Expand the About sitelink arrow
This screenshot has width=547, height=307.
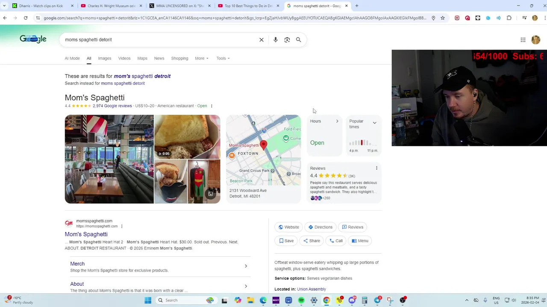pyautogui.click(x=246, y=286)
